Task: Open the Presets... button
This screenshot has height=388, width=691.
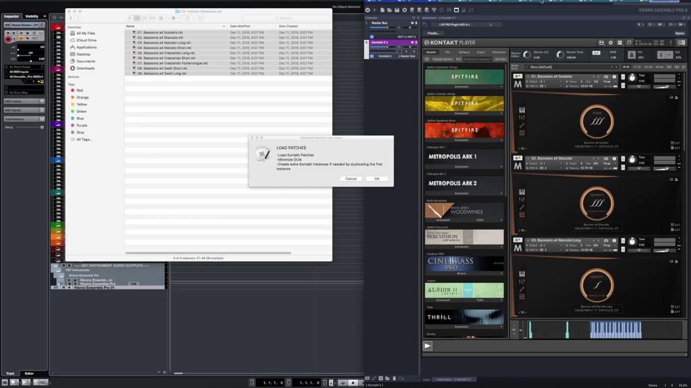Action: pos(433,33)
